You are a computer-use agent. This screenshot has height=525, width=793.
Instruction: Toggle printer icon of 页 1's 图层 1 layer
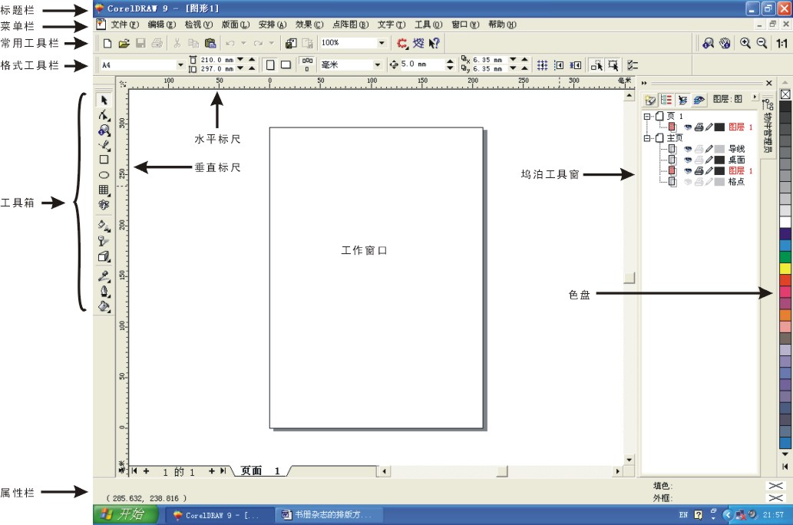[x=699, y=127]
